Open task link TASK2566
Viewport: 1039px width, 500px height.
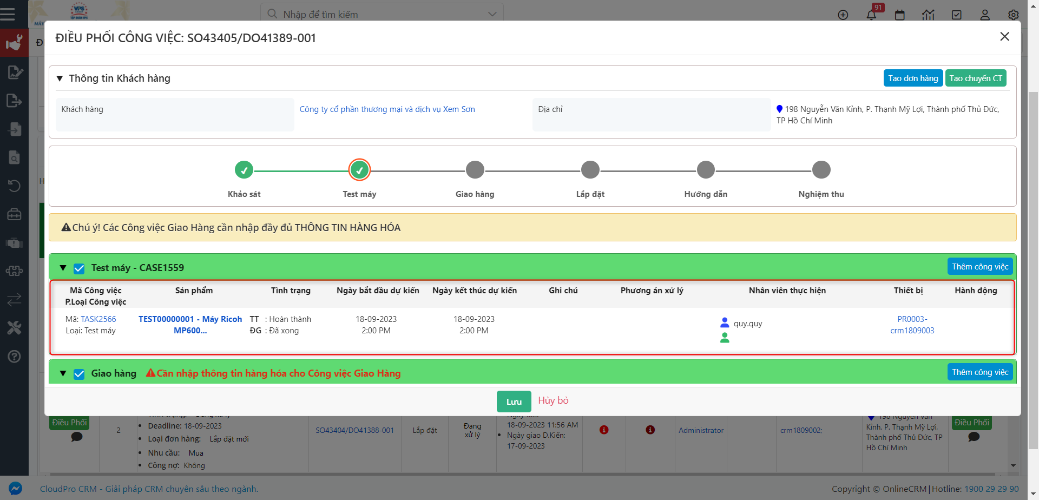98,319
